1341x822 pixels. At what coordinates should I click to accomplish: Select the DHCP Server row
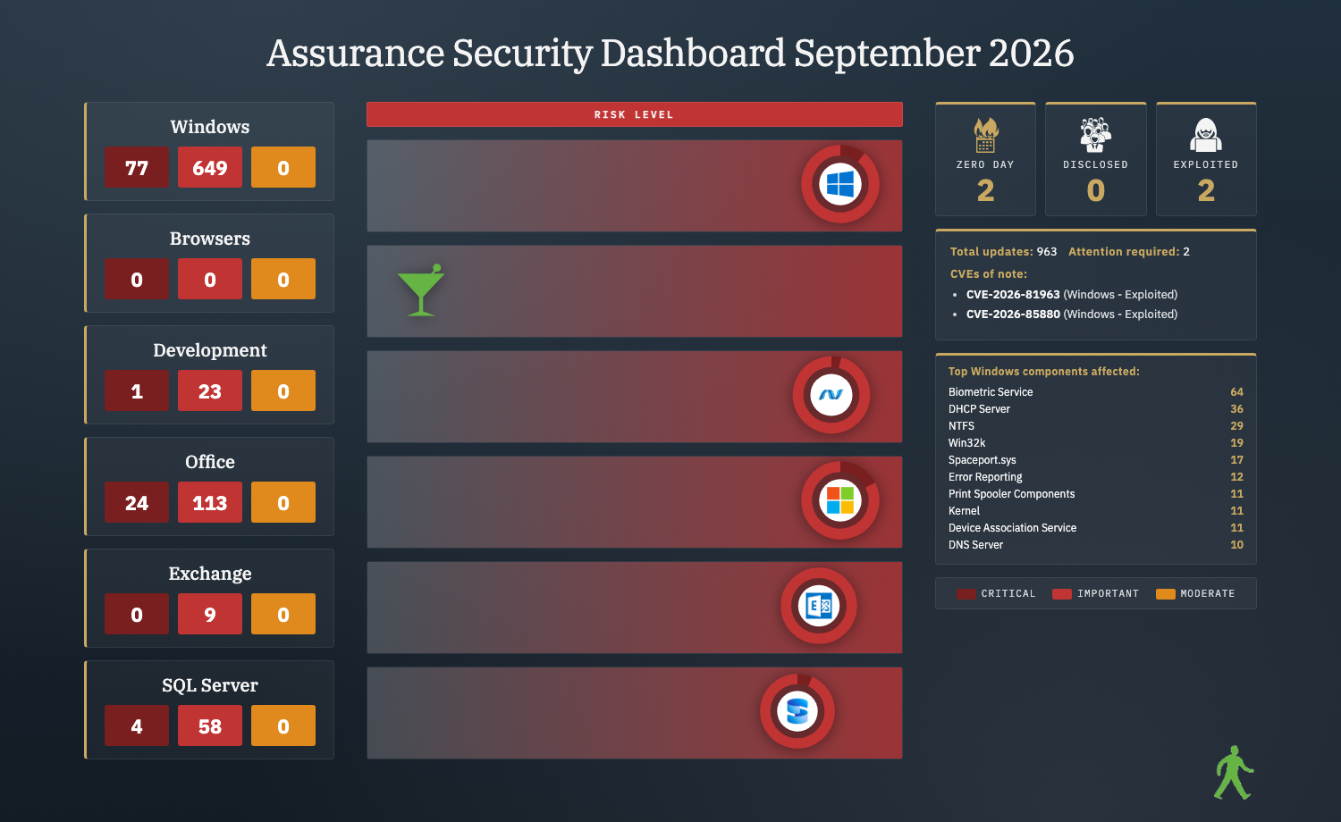[1096, 408]
